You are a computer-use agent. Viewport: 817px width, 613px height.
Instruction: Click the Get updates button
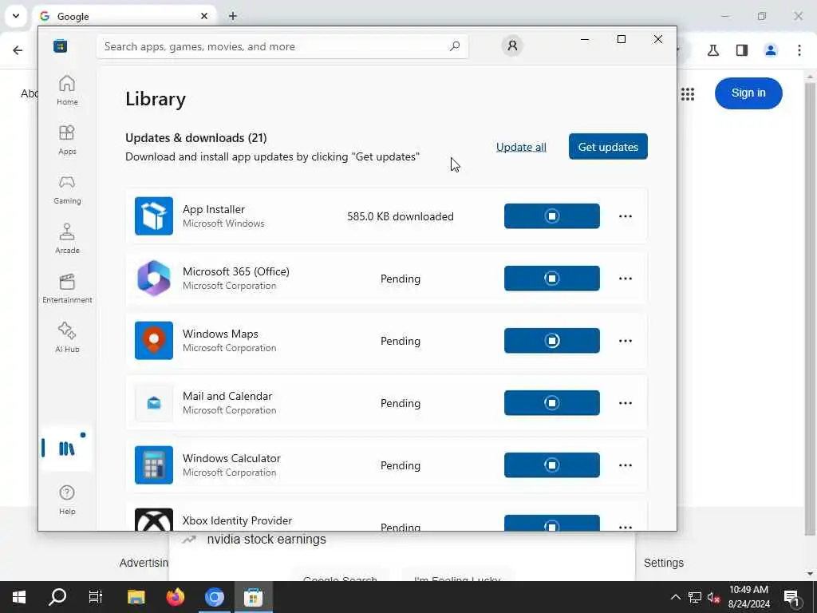tap(608, 147)
